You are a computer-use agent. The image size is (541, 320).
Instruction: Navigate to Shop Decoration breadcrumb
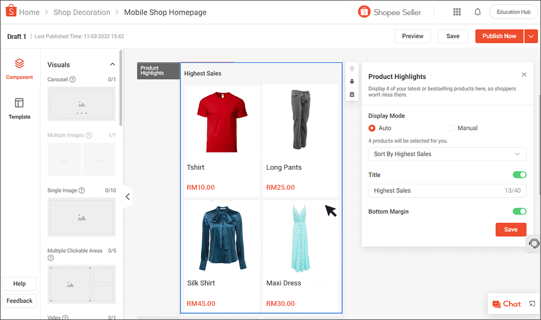click(82, 11)
